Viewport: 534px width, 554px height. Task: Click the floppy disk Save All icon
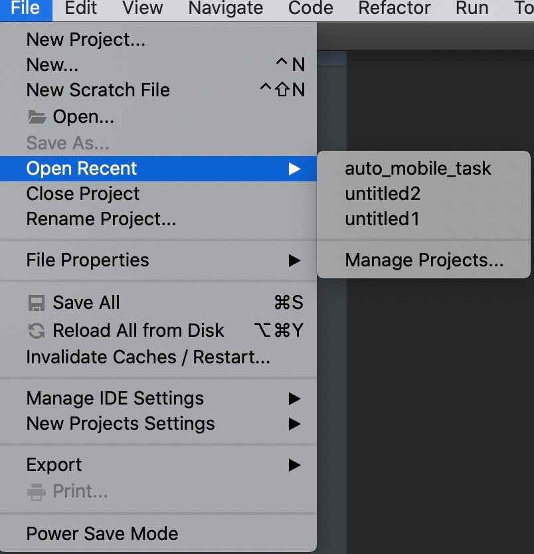coord(37,303)
